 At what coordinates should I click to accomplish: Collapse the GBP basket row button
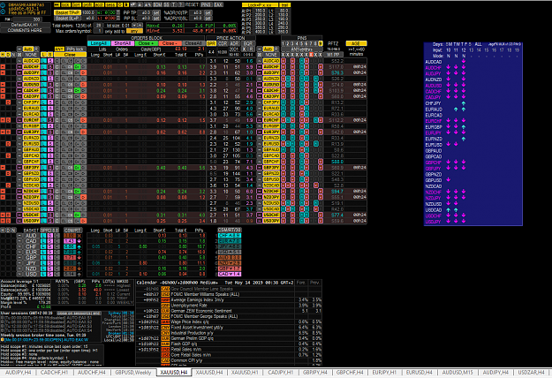19,258
